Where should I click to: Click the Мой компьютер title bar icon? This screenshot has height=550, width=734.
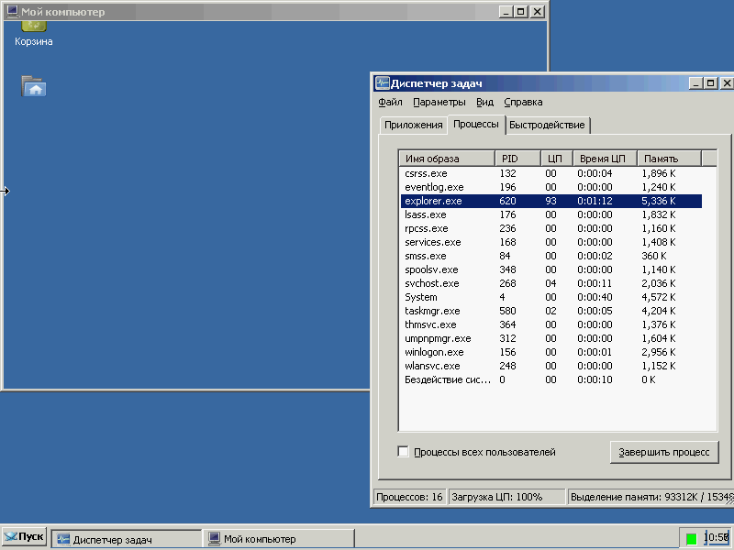tap(12, 11)
